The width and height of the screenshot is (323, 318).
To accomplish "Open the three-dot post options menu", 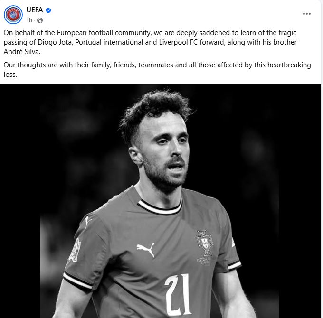I will tap(306, 14).
